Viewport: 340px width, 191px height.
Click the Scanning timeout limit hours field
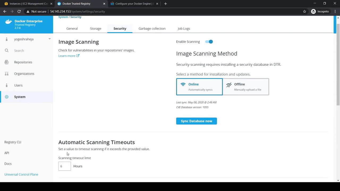click(x=65, y=166)
